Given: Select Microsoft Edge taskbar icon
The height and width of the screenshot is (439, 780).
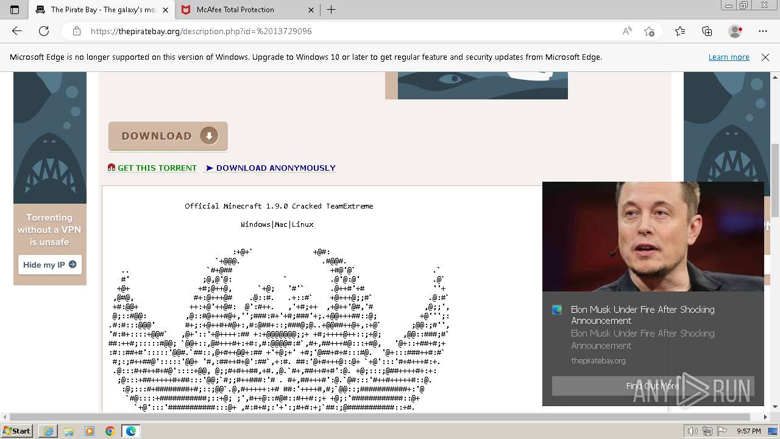Looking at the screenshot, I should pos(131,431).
